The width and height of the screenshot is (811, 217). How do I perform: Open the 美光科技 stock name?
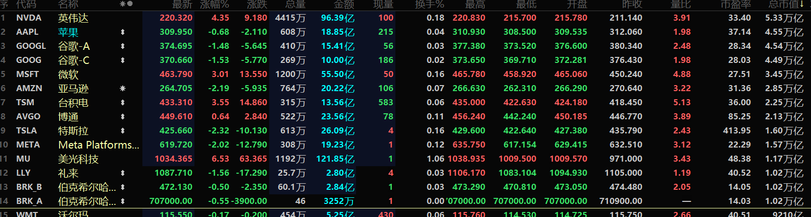pos(78,159)
